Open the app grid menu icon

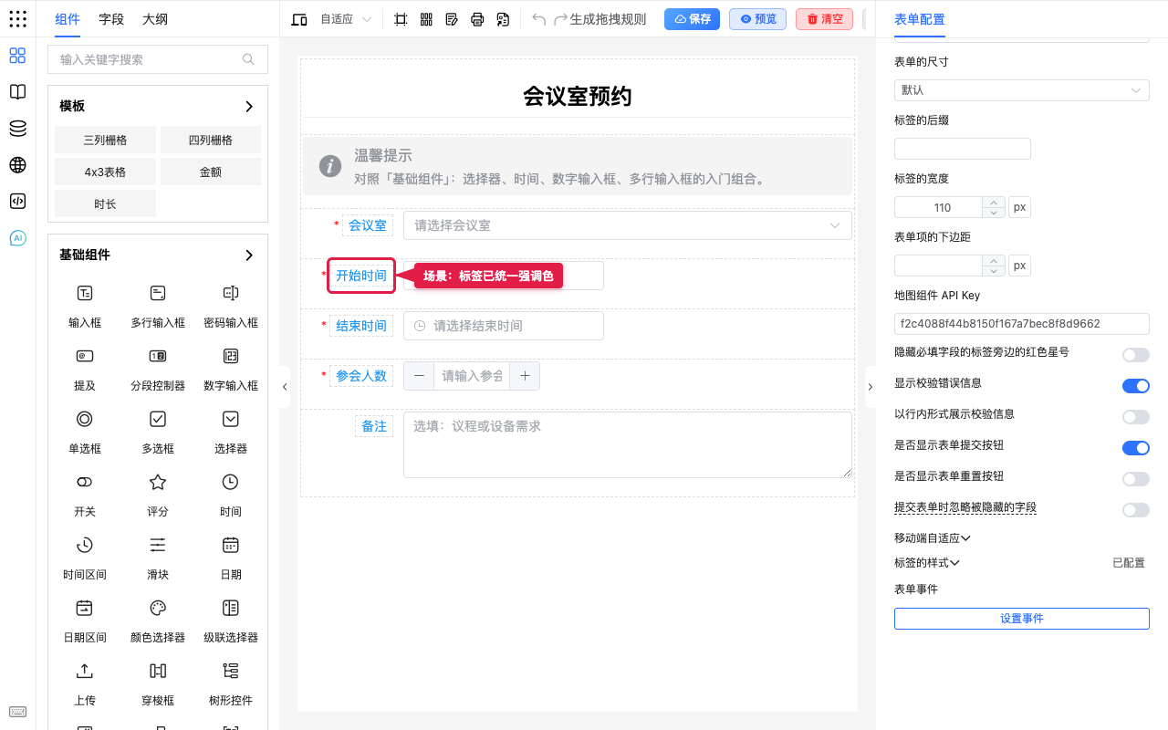(17, 19)
